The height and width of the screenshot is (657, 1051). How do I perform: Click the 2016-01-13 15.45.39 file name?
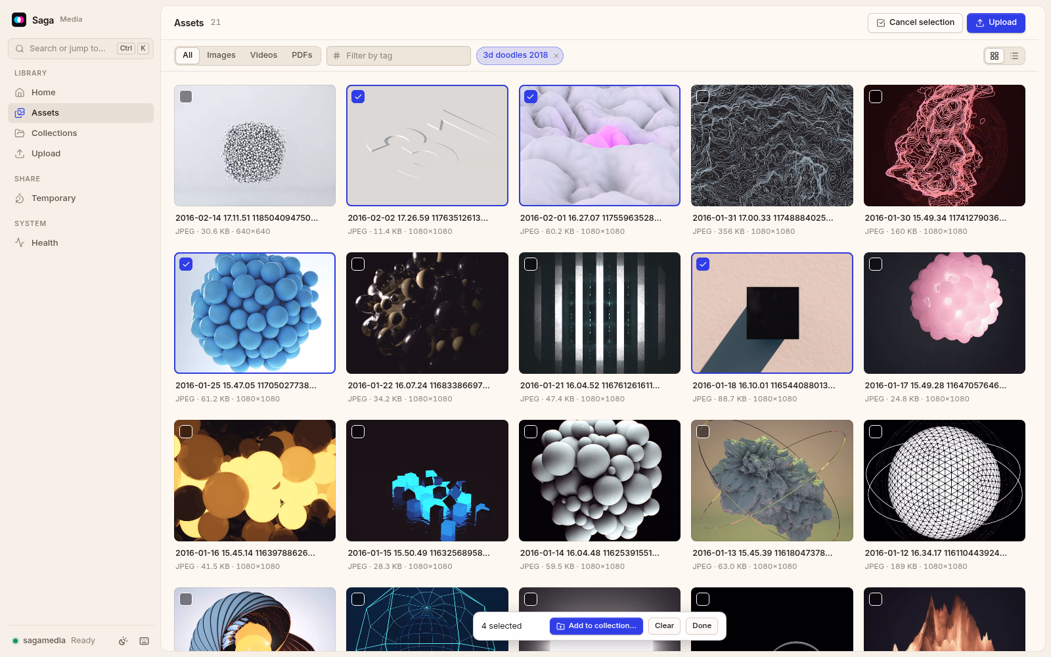[762, 553]
